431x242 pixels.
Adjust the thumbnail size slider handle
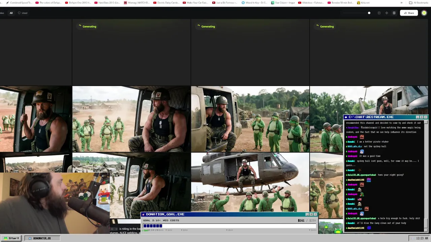[369, 13]
